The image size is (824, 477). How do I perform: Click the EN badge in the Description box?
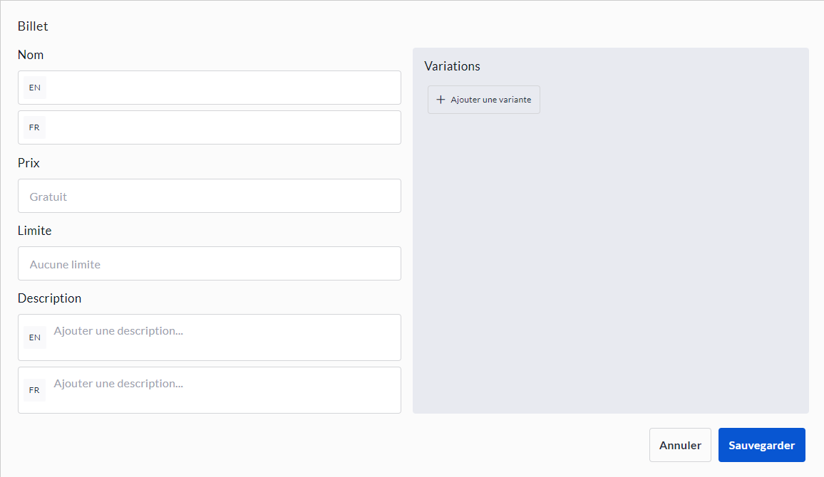[34, 337]
